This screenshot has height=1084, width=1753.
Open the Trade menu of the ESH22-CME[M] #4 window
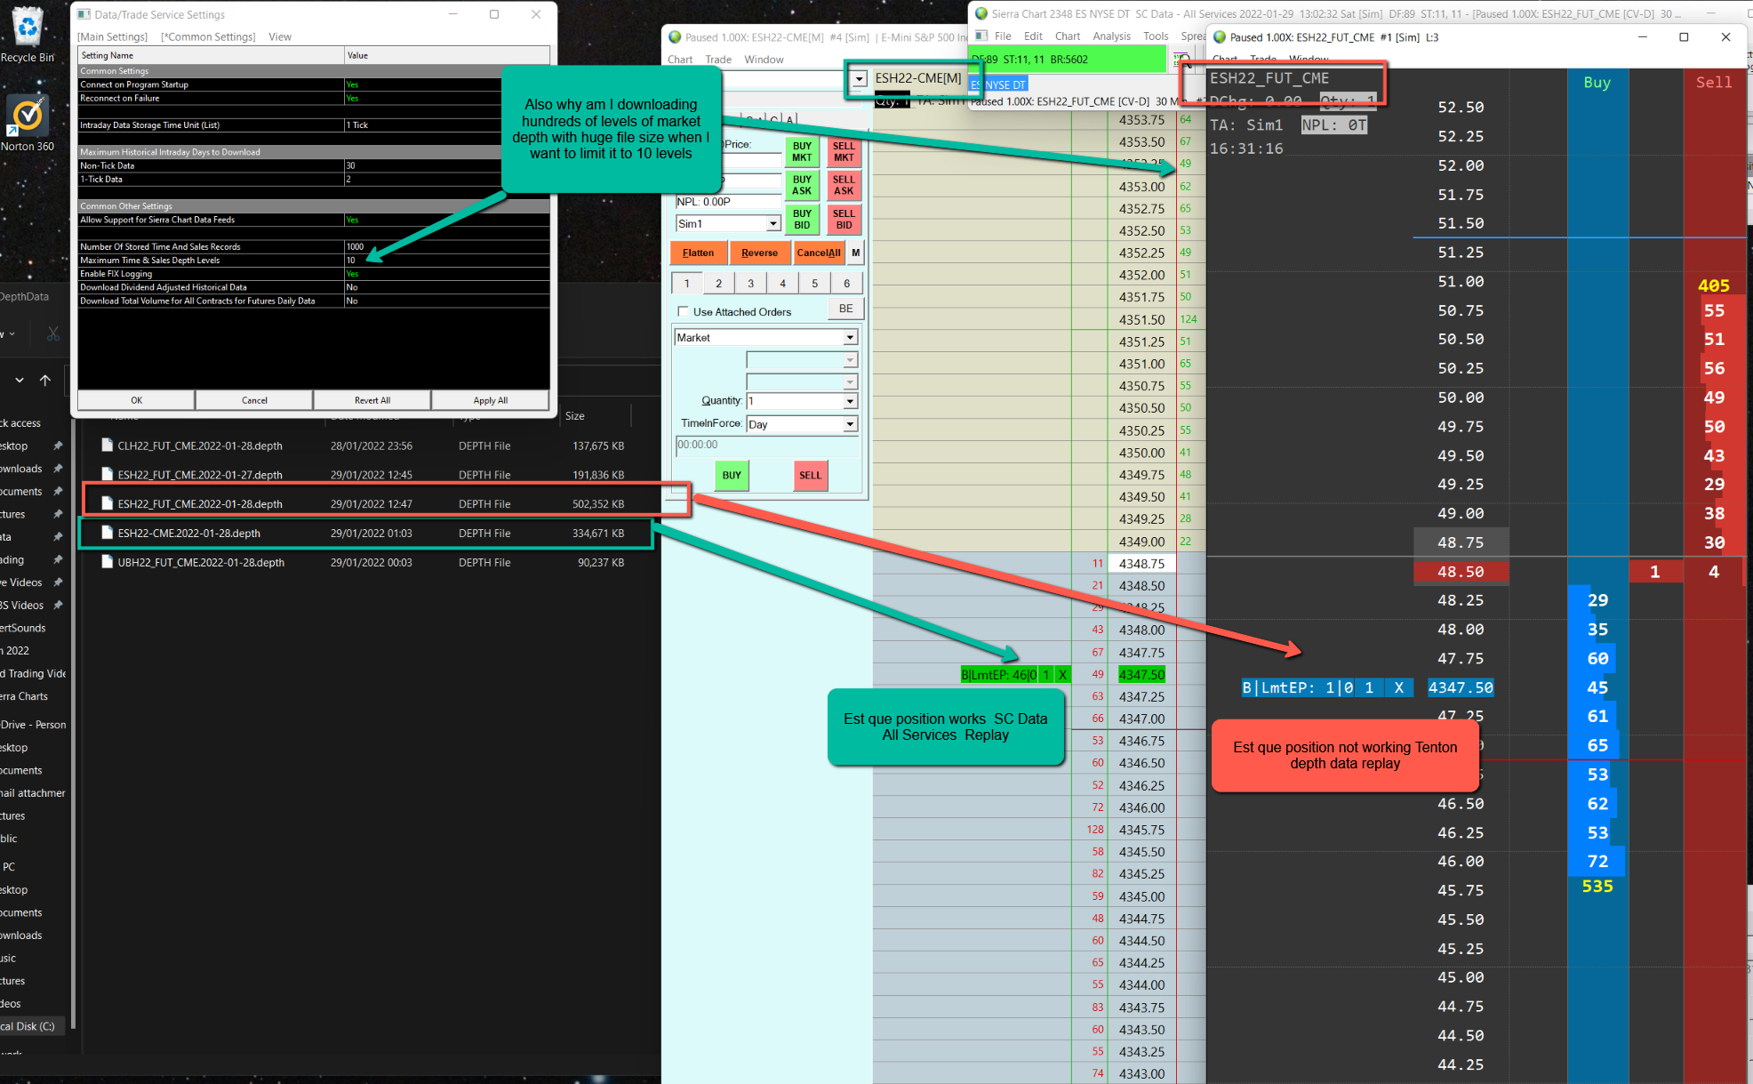tap(718, 60)
